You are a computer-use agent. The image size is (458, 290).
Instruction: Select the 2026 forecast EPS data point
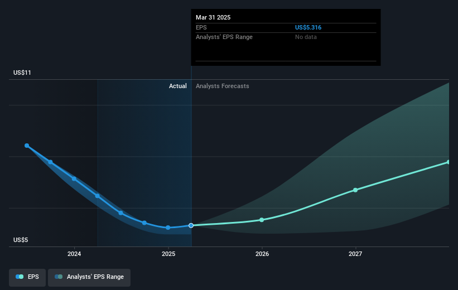pyautogui.click(x=262, y=220)
